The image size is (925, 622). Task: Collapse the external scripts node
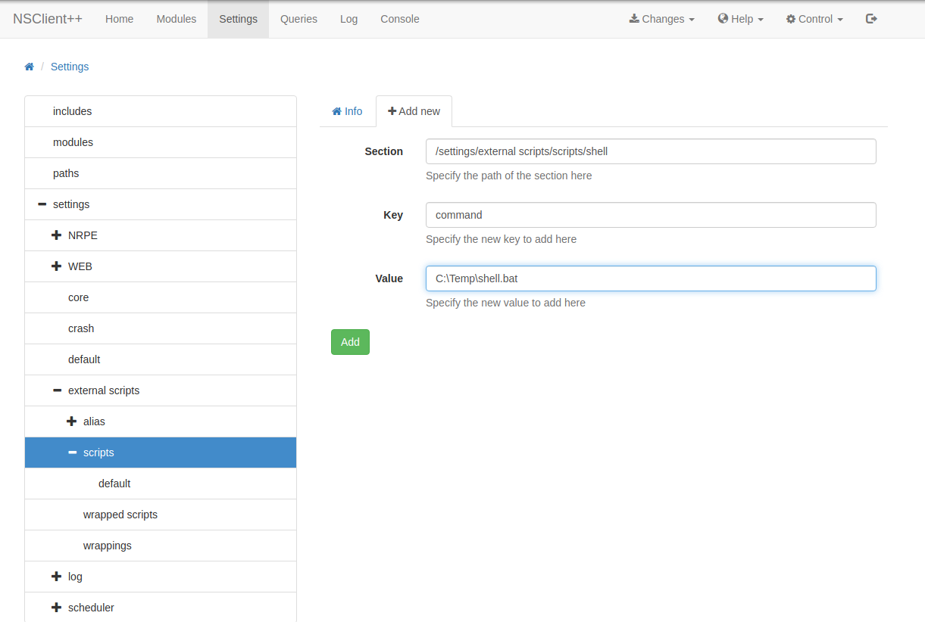pos(57,390)
